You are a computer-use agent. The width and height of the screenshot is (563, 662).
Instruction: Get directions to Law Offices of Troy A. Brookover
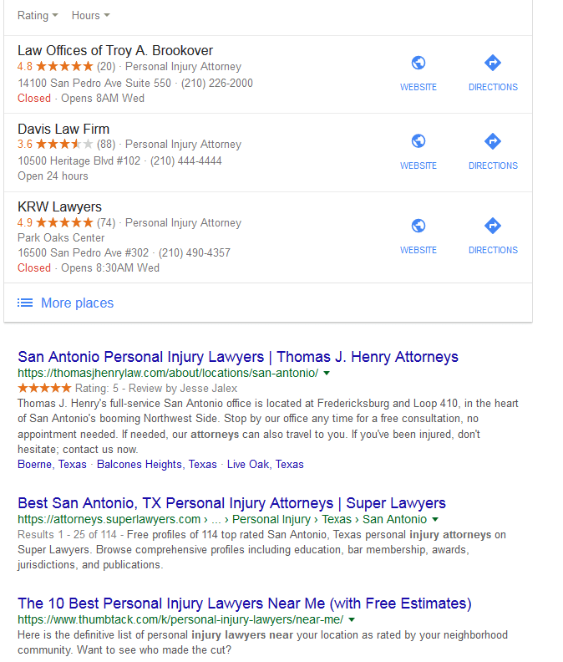[x=493, y=63]
